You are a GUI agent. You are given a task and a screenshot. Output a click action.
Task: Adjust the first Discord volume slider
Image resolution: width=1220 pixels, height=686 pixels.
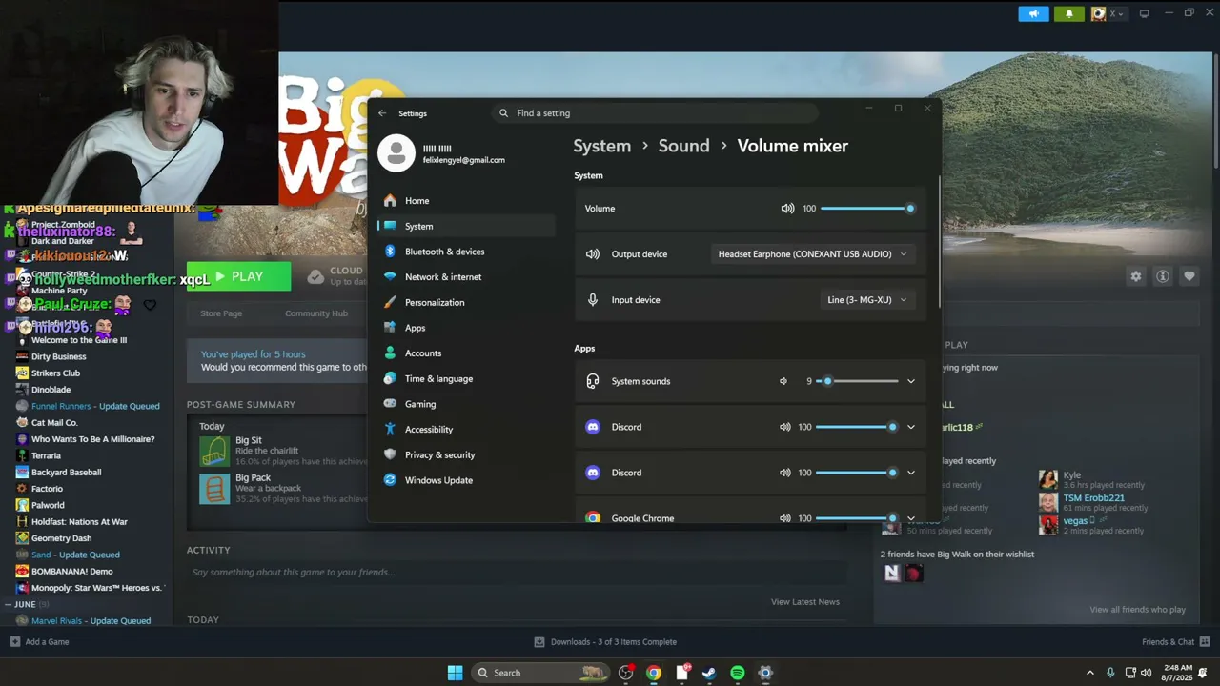coord(857,427)
